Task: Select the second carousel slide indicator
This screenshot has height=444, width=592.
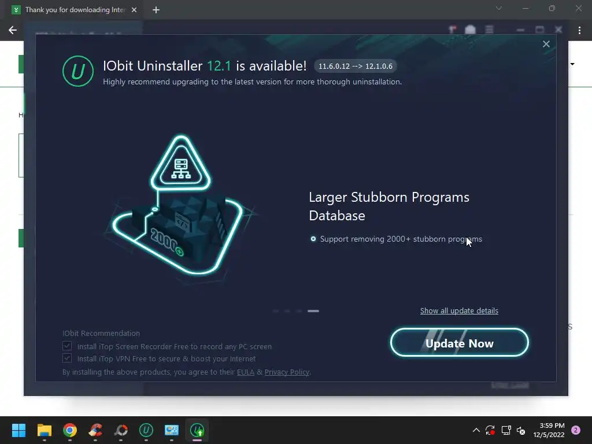Action: point(287,311)
